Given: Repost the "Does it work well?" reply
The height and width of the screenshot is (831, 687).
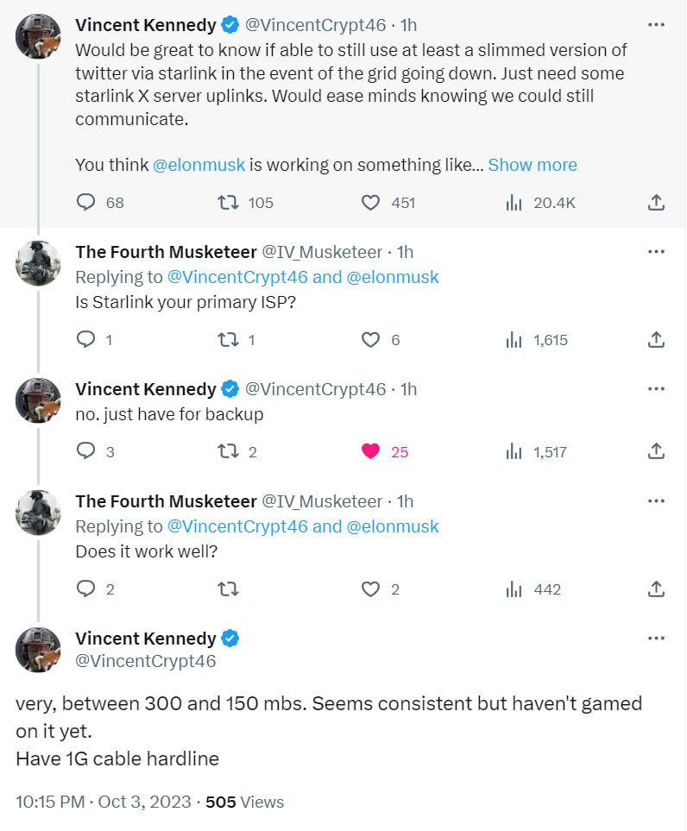Looking at the screenshot, I should point(228,589).
